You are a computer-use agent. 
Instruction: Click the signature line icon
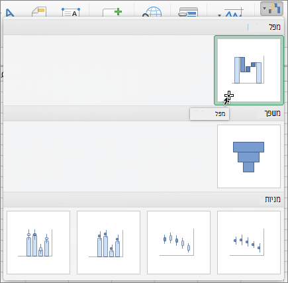[234, 13]
